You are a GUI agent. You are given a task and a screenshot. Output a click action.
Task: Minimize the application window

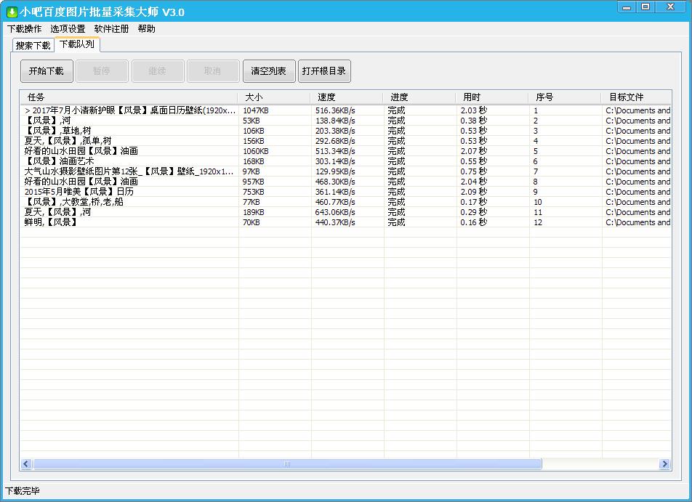pos(627,7)
